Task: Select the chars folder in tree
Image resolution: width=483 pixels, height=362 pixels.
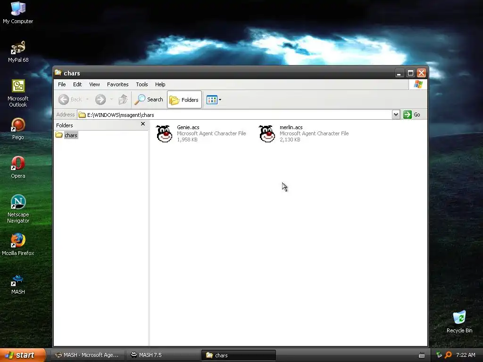Action: point(71,135)
